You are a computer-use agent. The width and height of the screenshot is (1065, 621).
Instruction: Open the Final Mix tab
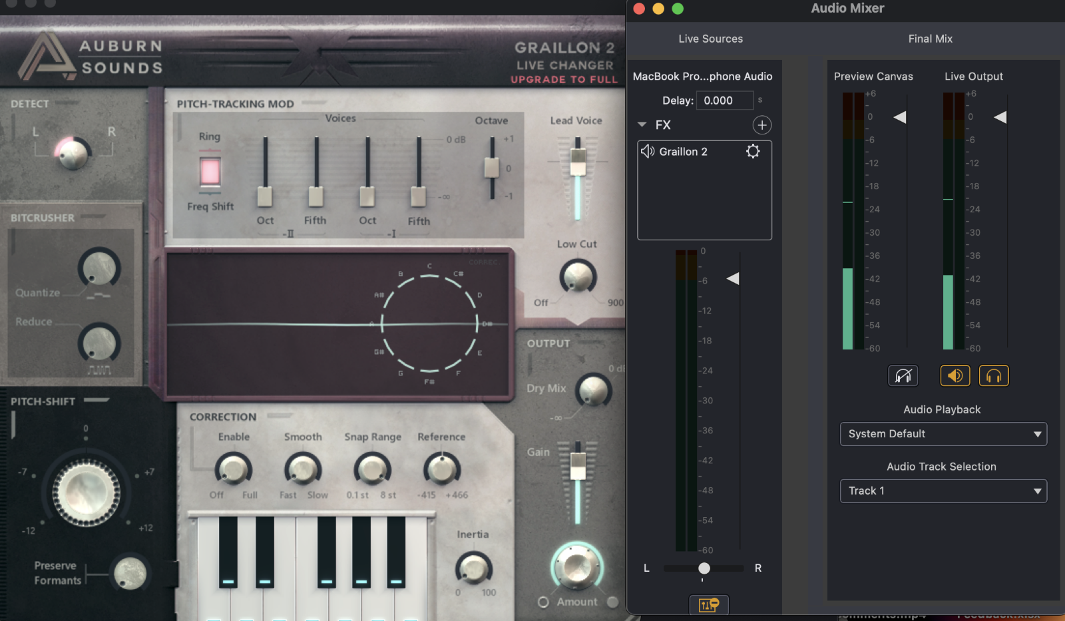pyautogui.click(x=930, y=39)
